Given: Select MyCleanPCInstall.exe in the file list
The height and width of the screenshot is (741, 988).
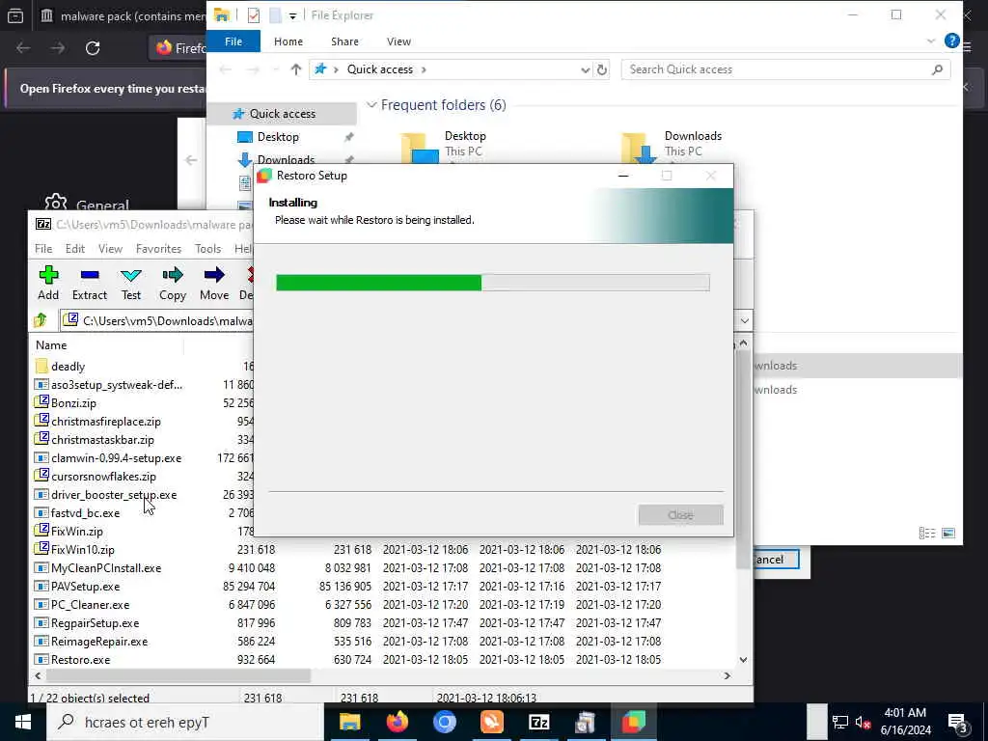Looking at the screenshot, I should (106, 567).
